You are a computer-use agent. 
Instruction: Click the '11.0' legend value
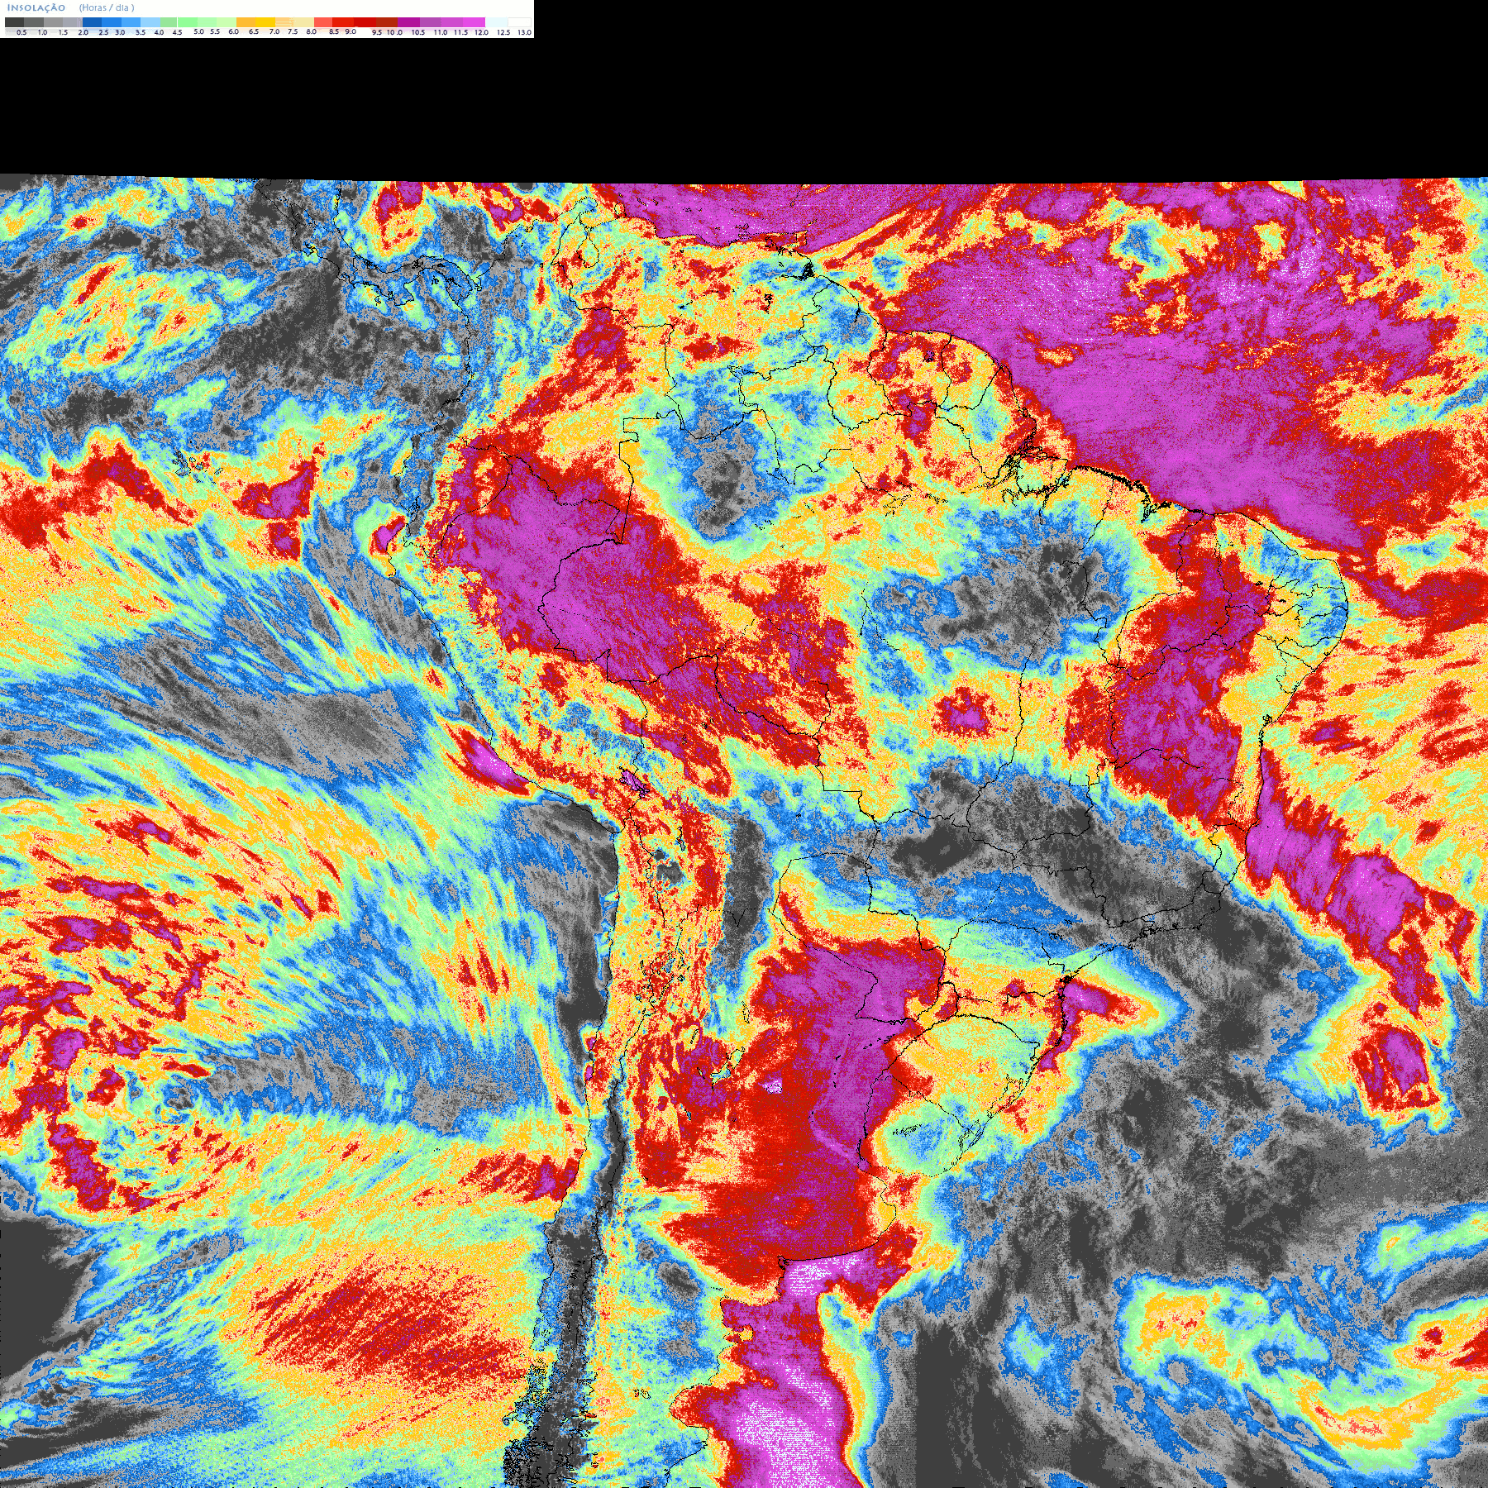tap(441, 32)
